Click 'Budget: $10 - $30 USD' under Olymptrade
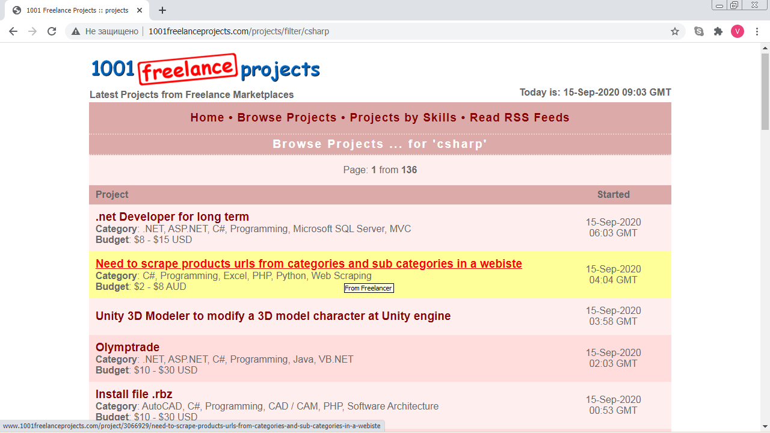The height and width of the screenshot is (433, 770). [146, 370]
